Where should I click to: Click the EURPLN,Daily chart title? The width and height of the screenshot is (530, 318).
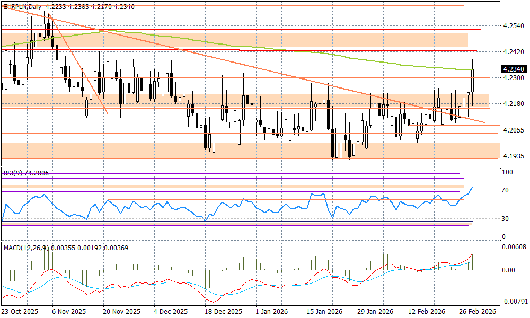22,7
